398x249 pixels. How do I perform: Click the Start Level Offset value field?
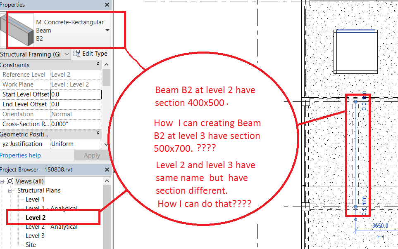pyautogui.click(x=76, y=94)
